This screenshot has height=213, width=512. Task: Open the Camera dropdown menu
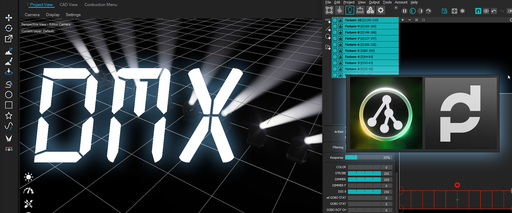pyautogui.click(x=32, y=15)
